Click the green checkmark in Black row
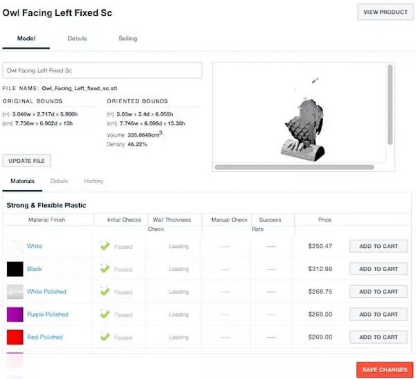Screen dimensions: 416x379 tap(105, 268)
